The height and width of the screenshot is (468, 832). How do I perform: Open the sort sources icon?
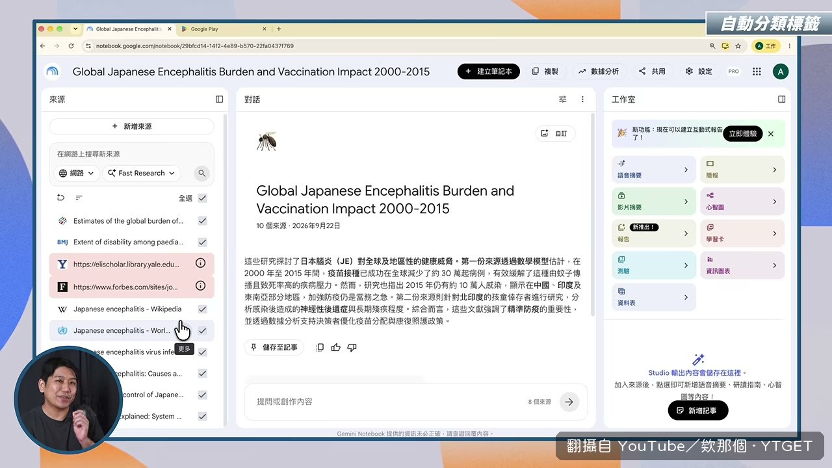(79, 198)
